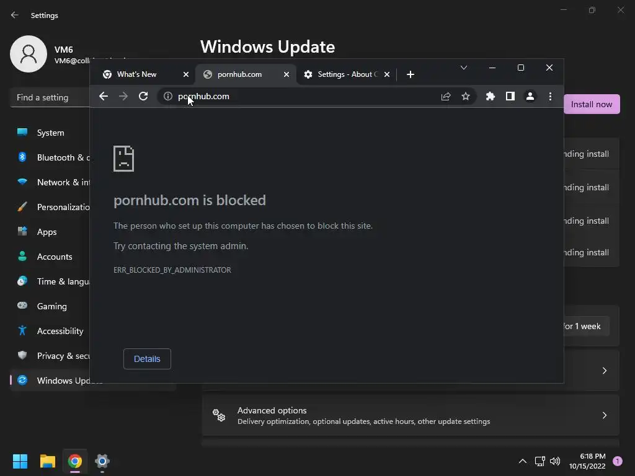The width and height of the screenshot is (635, 476).
Task: View site information icon in address bar
Action: [x=167, y=96]
